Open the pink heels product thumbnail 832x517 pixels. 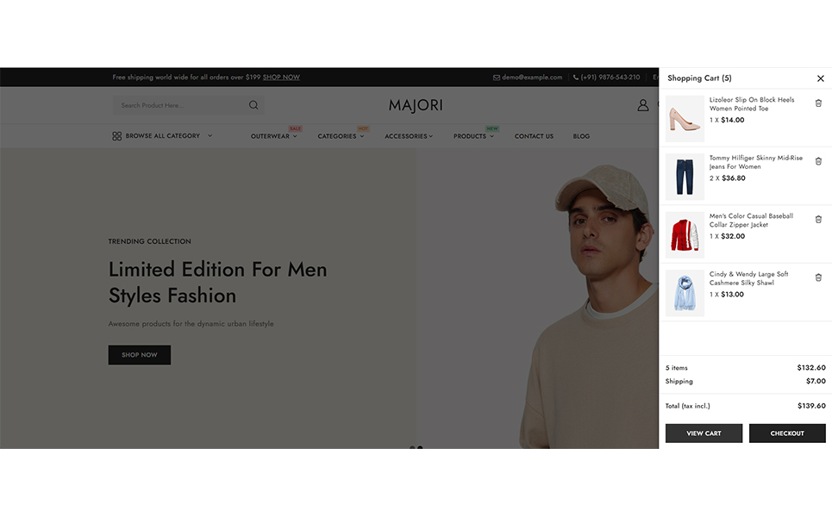685,119
